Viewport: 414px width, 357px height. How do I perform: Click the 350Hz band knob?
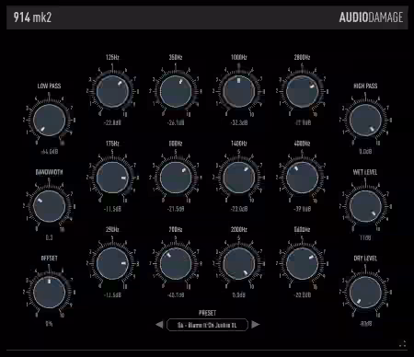(x=176, y=91)
